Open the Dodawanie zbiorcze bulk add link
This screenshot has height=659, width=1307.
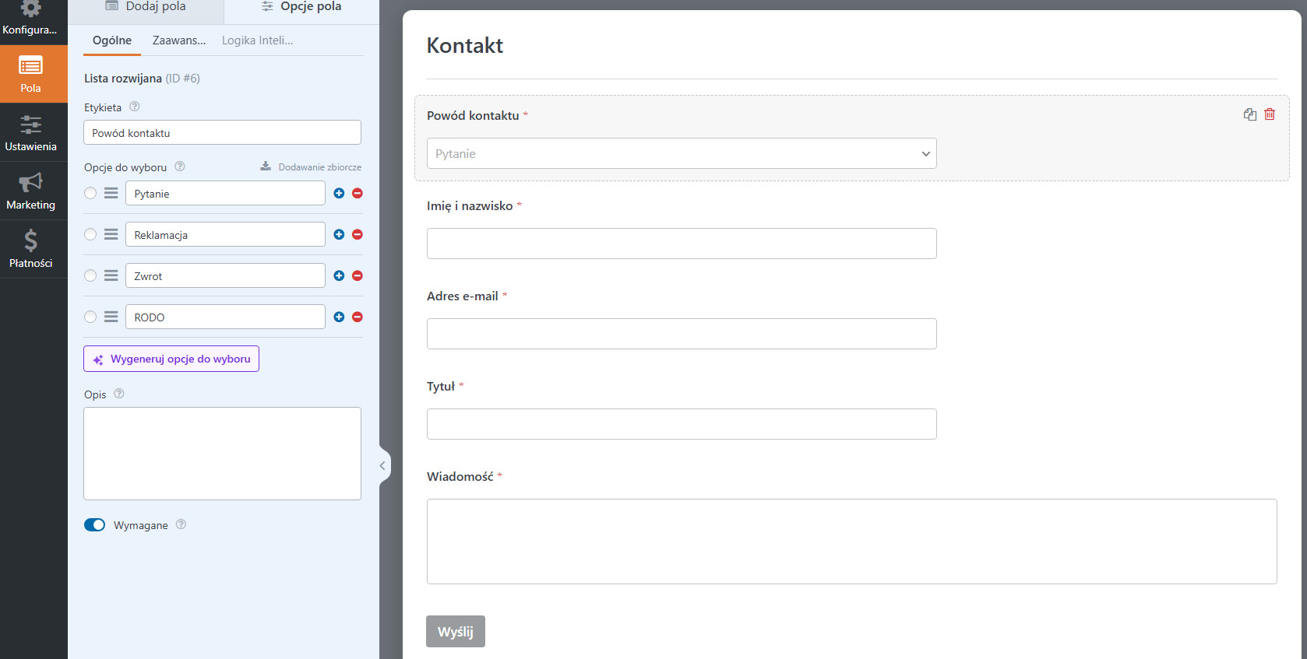coord(312,167)
